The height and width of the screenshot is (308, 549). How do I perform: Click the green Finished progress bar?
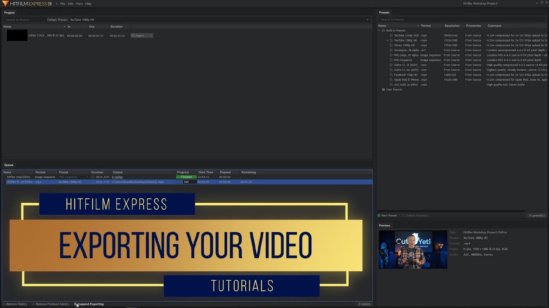[186, 177]
